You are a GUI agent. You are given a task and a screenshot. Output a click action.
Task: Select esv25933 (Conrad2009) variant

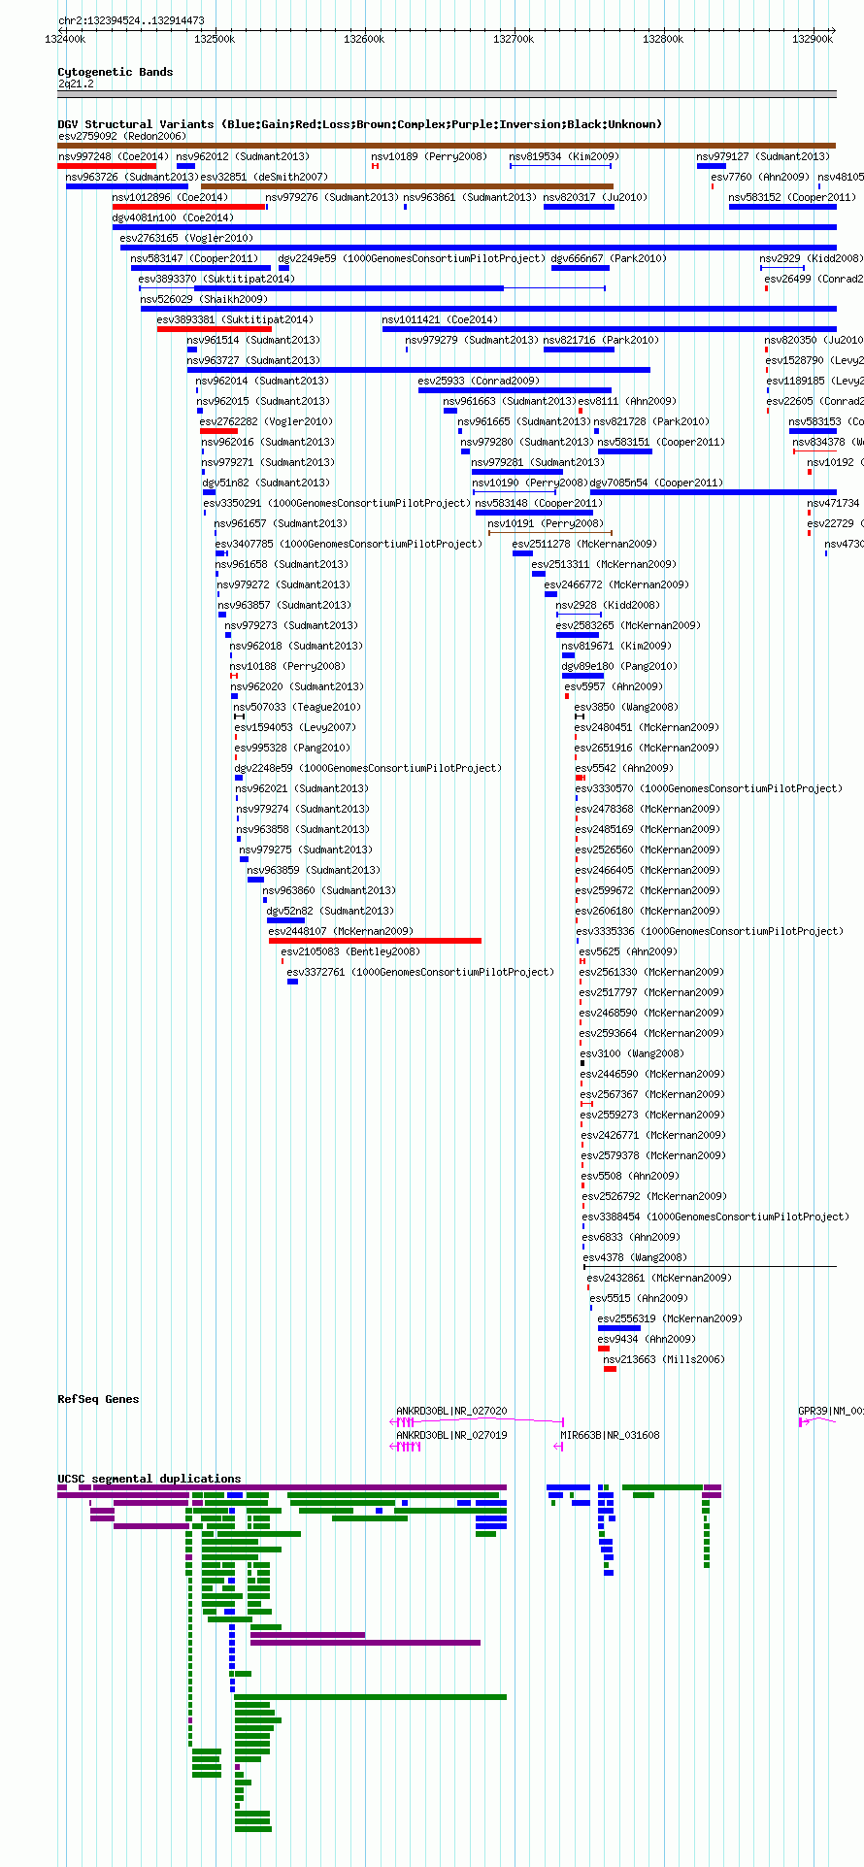(515, 390)
